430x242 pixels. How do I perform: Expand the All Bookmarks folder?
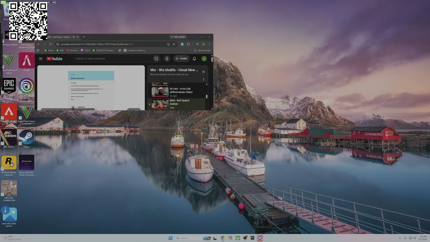[x=203, y=50]
